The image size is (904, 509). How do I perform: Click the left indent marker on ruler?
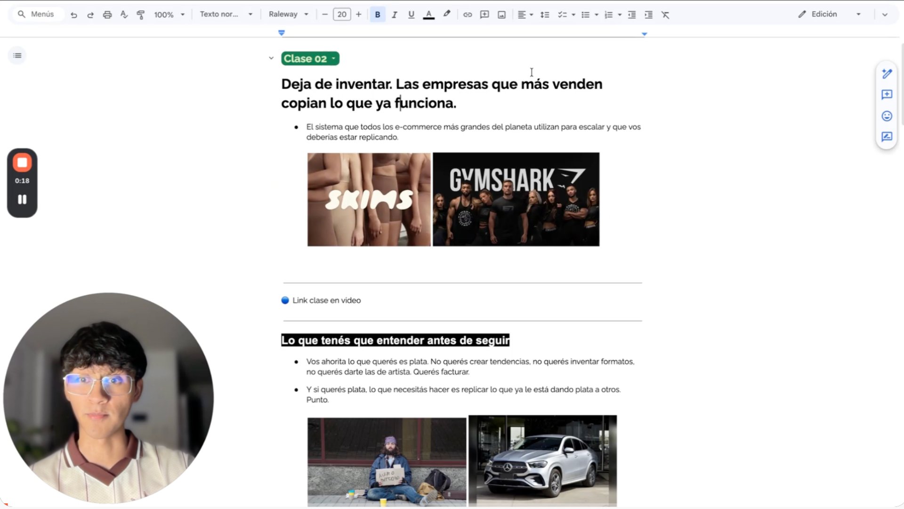282,33
